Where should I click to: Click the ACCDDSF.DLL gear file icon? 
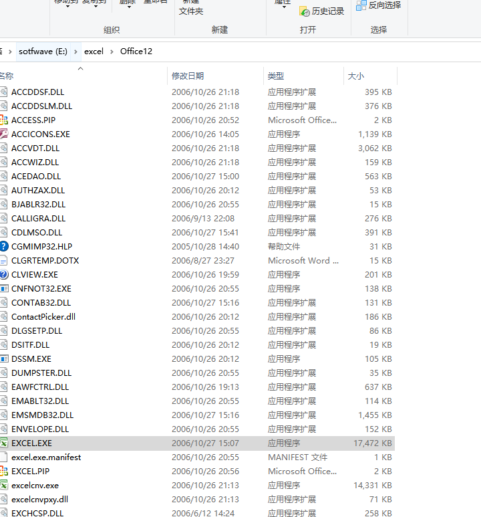click(3, 92)
